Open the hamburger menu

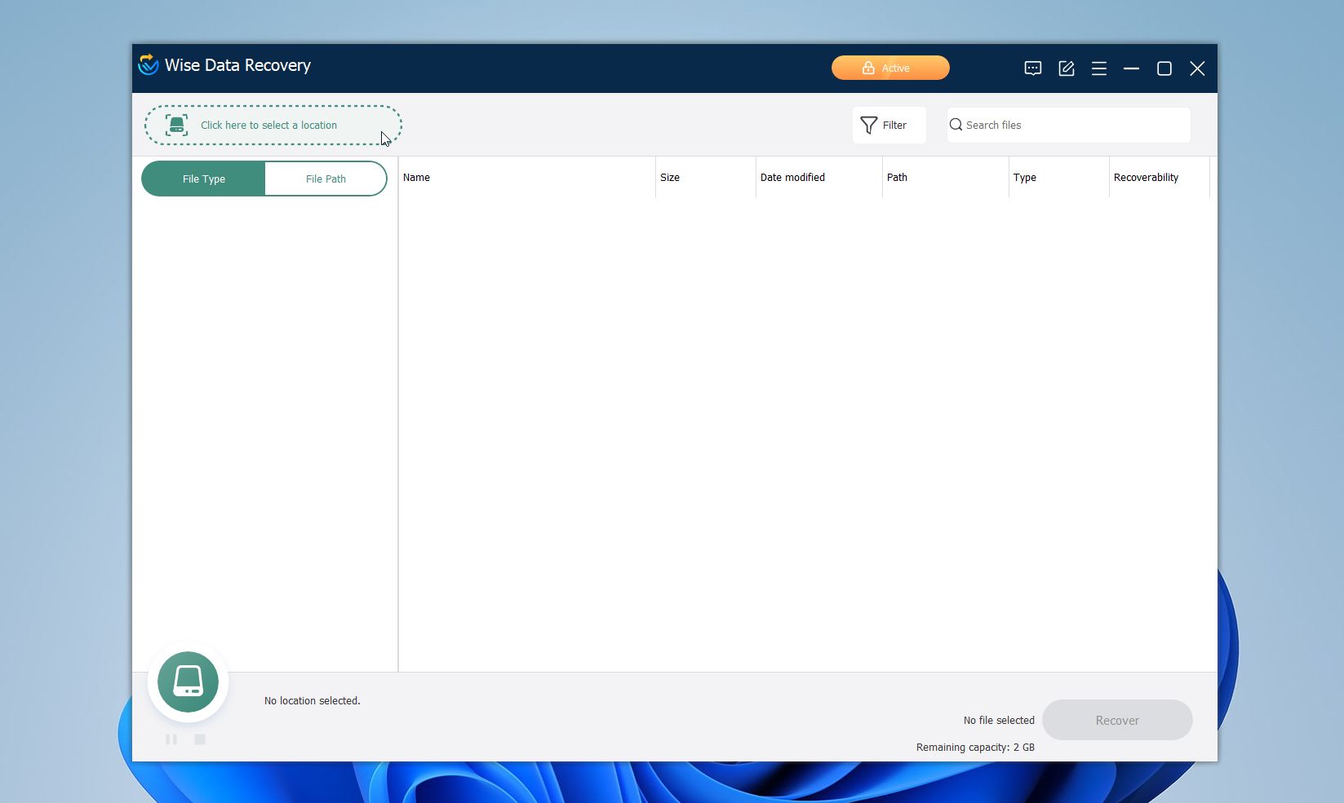click(1098, 68)
